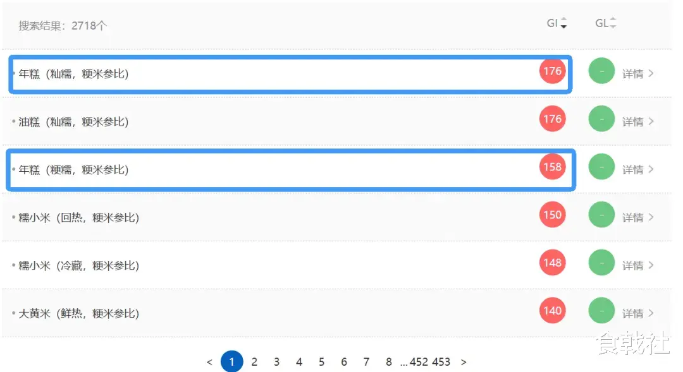This screenshot has width=683, height=372.
Task: Click red GI badge 150
Action: (x=552, y=215)
